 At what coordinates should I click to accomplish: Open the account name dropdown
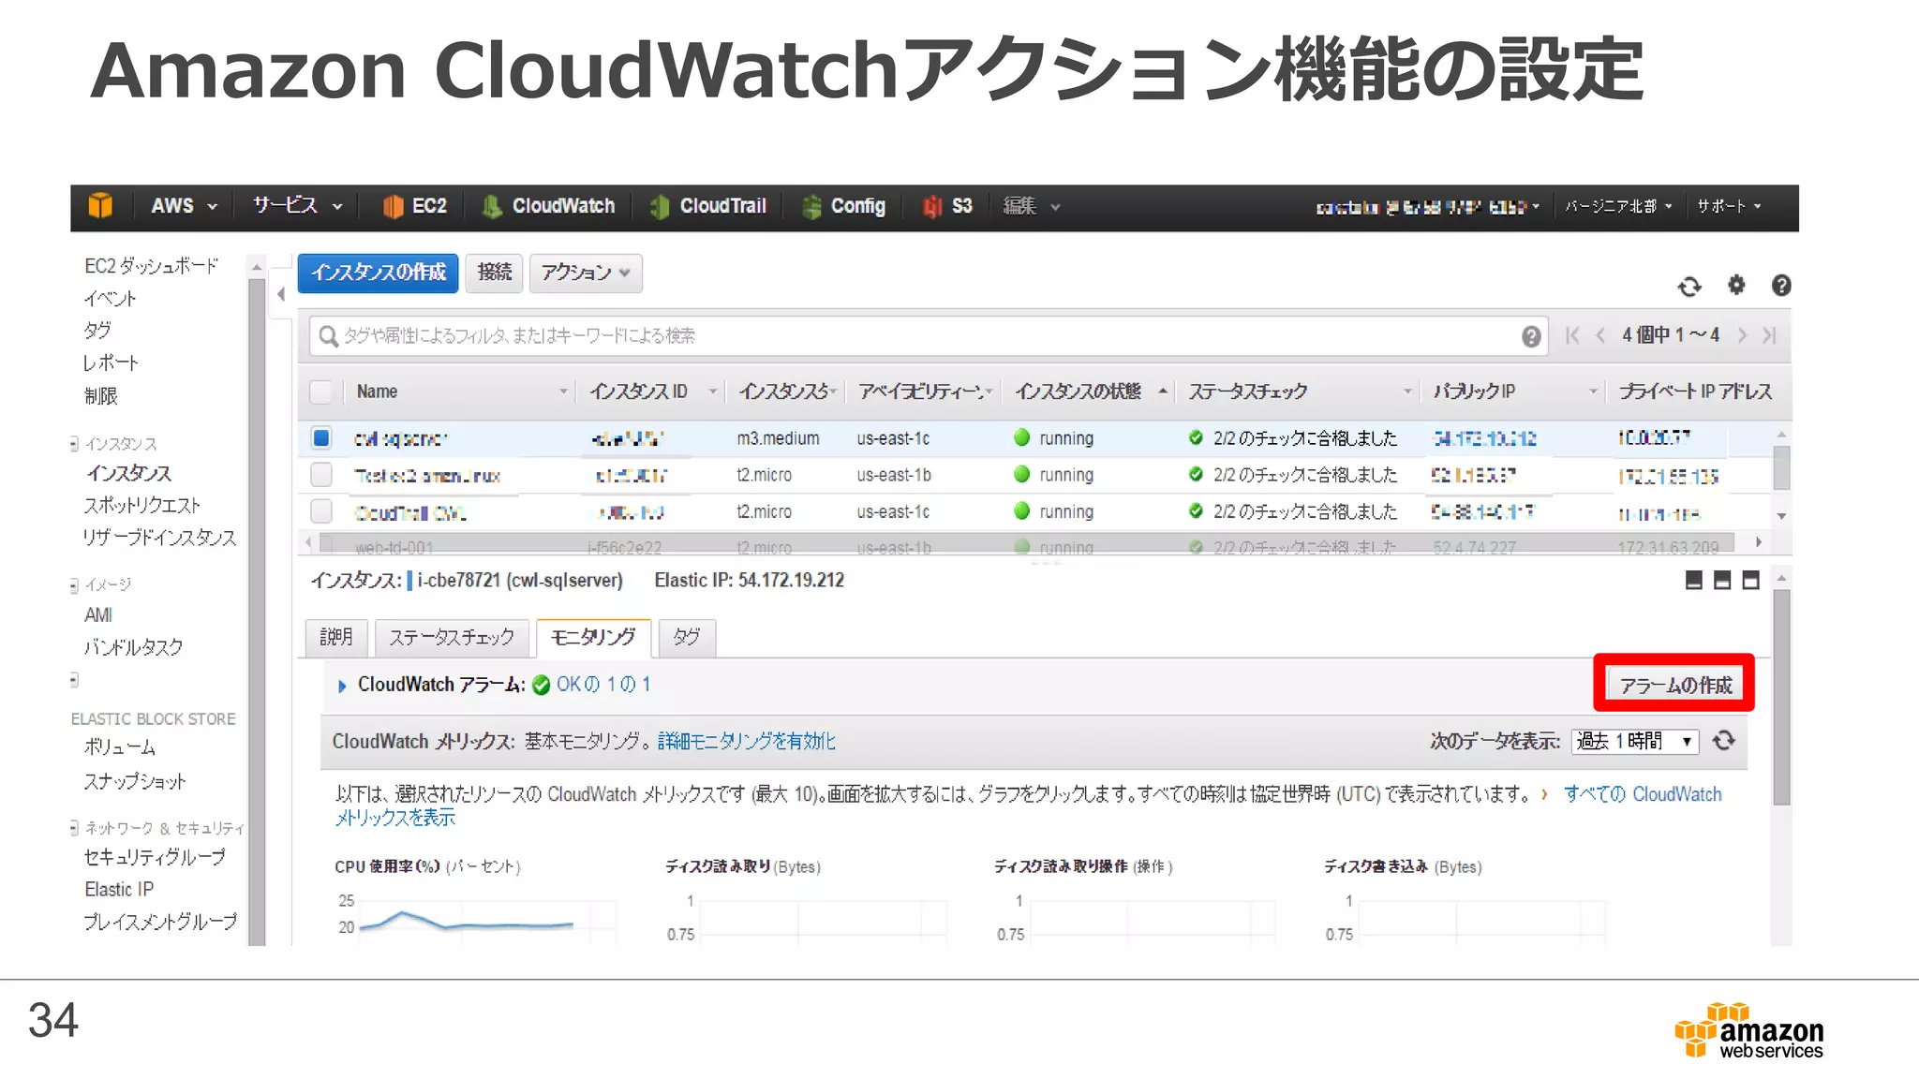point(1427,207)
